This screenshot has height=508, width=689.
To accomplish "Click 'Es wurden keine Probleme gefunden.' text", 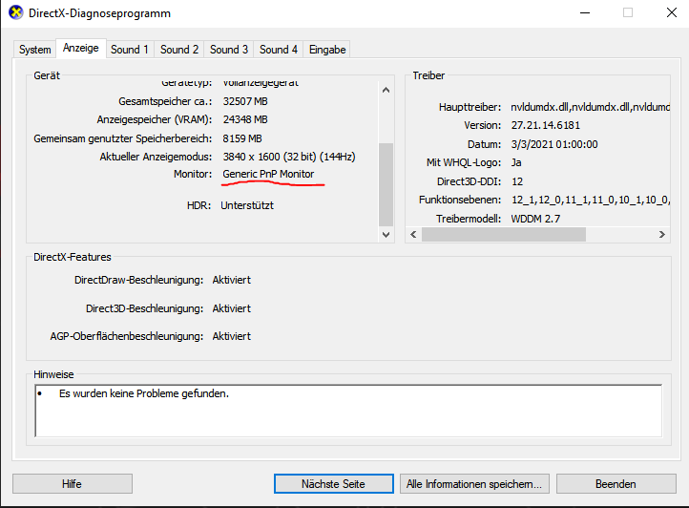I will click(x=144, y=393).
